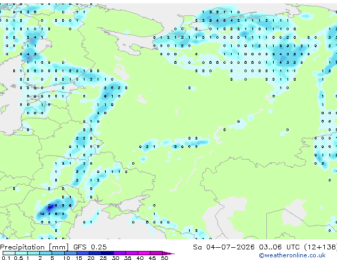The height and width of the screenshot is (260, 337).
Task: Click the 'Precipitation [mm]' title text
Action: pos(35,247)
